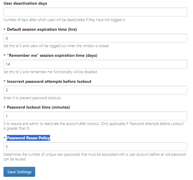Click the "Remember me" session expiration label
This screenshot has width=193, height=180.
click(52, 55)
